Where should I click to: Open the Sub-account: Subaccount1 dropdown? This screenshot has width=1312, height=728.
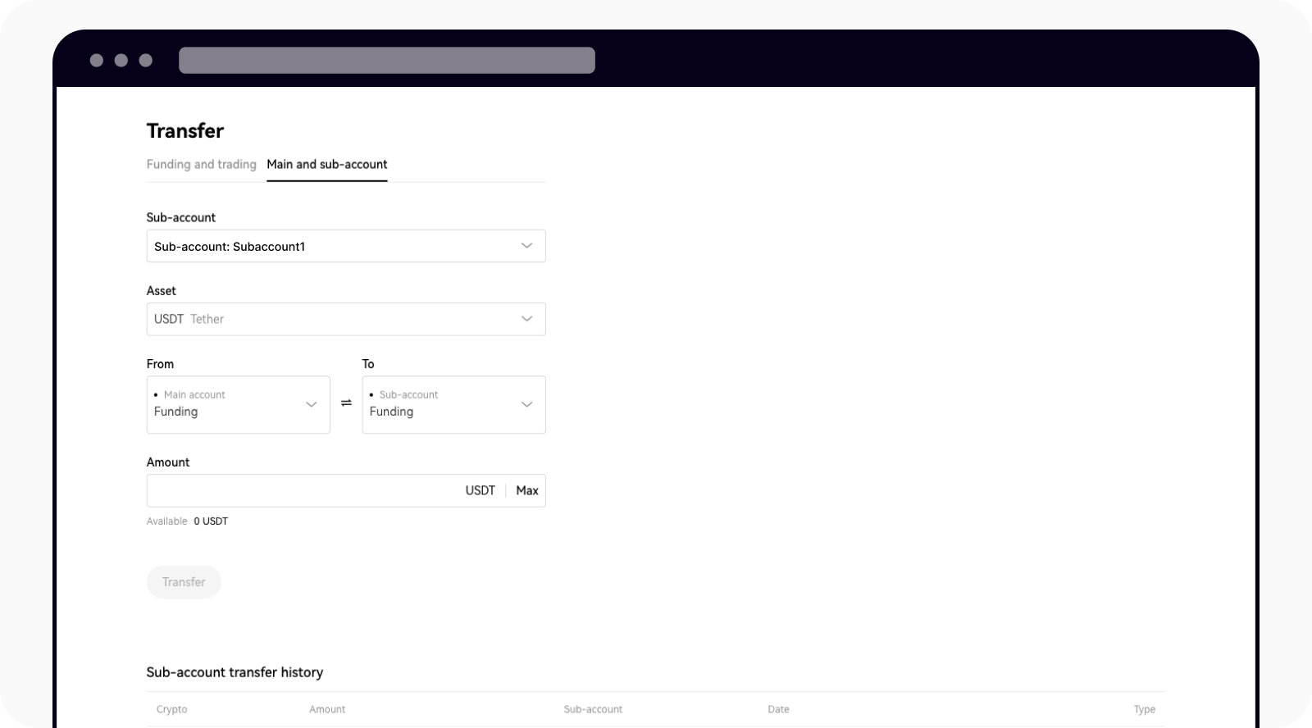pyautogui.click(x=346, y=246)
